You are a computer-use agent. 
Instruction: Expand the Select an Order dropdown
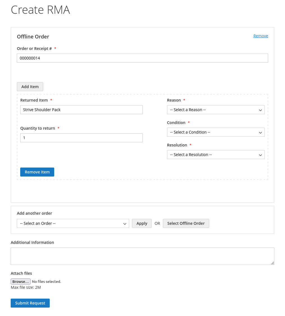(73, 223)
